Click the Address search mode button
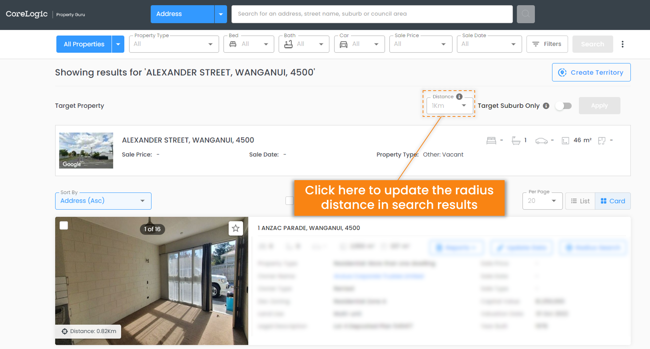The width and height of the screenshot is (650, 349). pyautogui.click(x=183, y=14)
